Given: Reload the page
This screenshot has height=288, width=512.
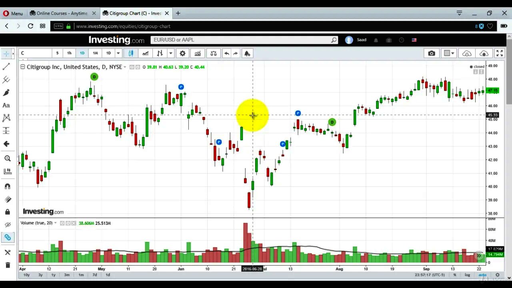Looking at the screenshot, I should point(30,26).
